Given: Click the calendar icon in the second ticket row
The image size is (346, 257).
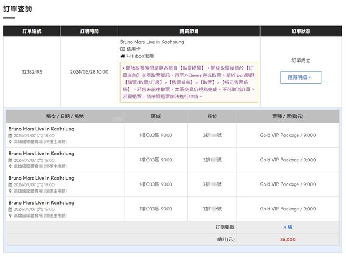Looking at the screenshot, I should [x=11, y=160].
